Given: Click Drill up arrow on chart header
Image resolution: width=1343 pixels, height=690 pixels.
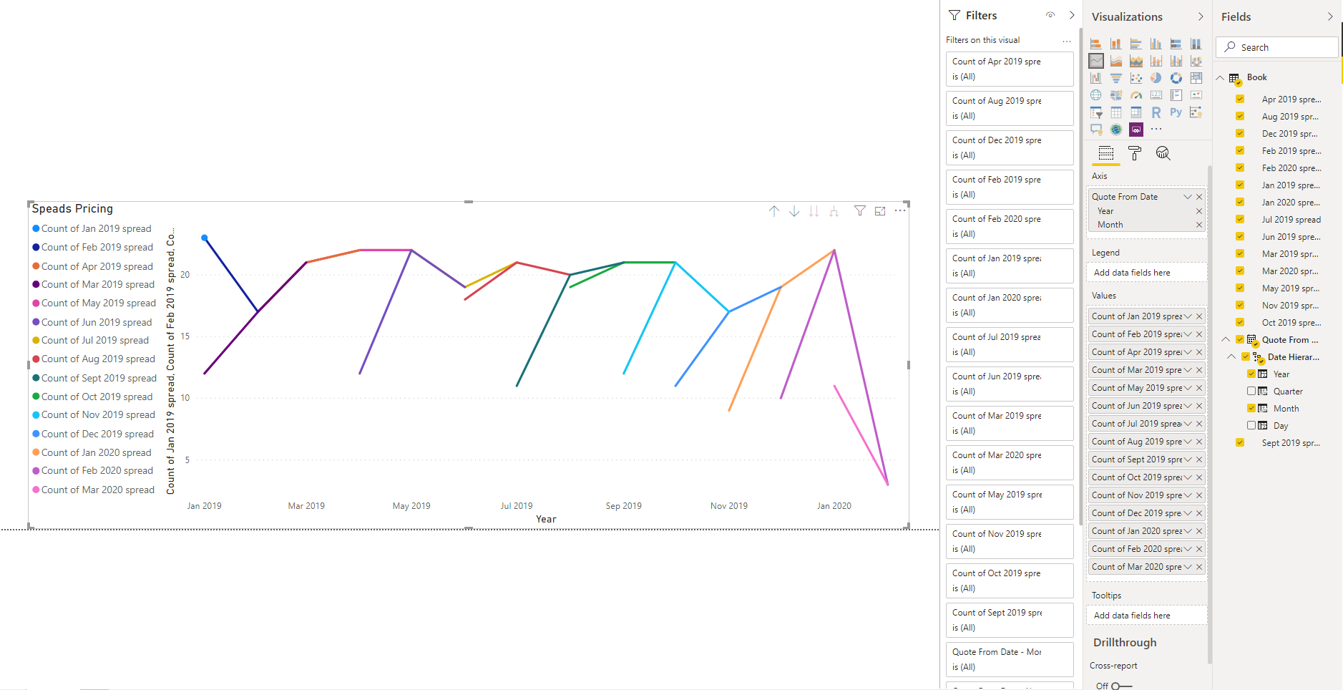Looking at the screenshot, I should [x=774, y=211].
